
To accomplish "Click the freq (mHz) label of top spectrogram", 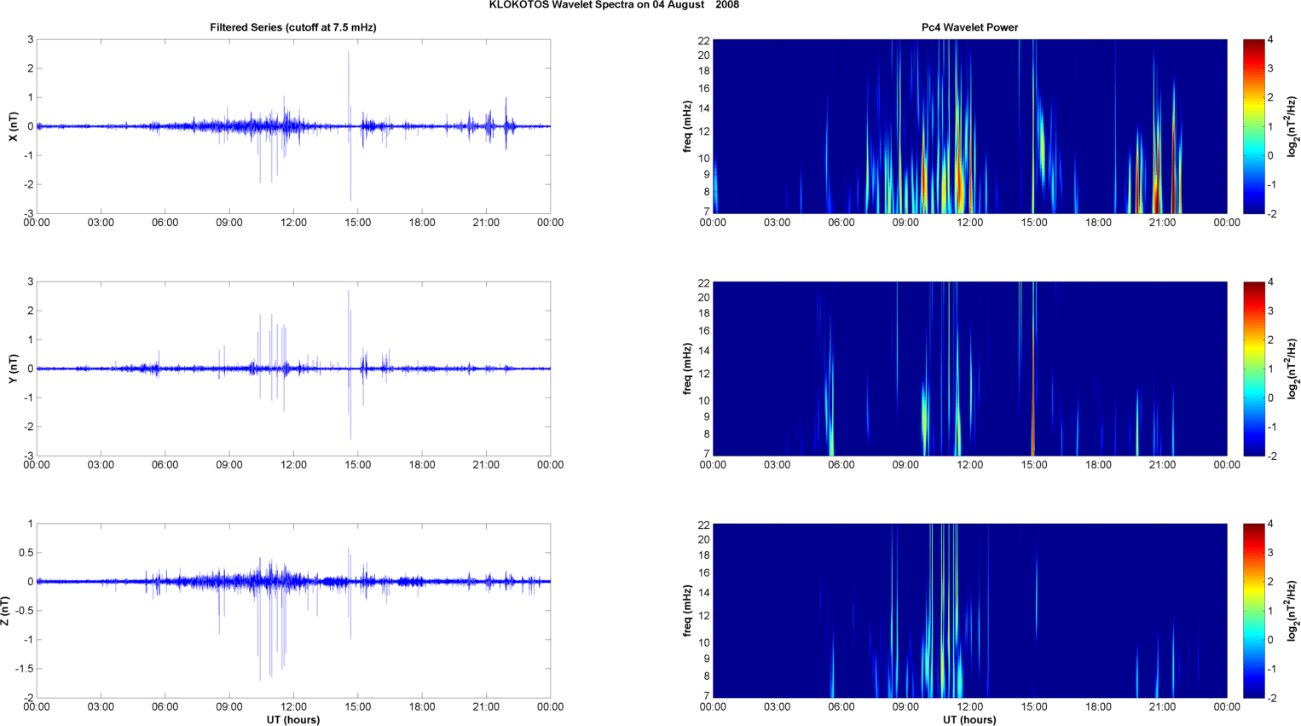I will click(687, 126).
